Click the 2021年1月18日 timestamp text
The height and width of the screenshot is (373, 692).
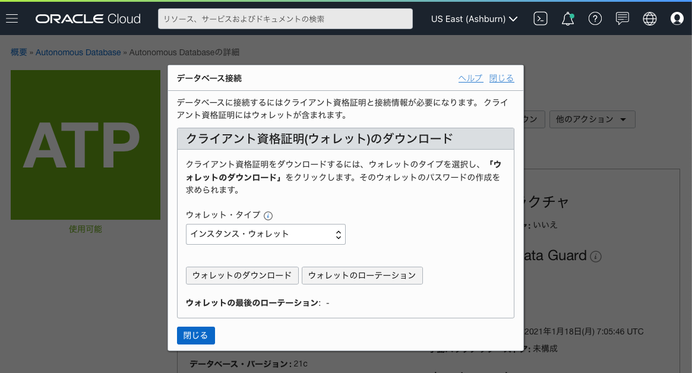(x=584, y=331)
